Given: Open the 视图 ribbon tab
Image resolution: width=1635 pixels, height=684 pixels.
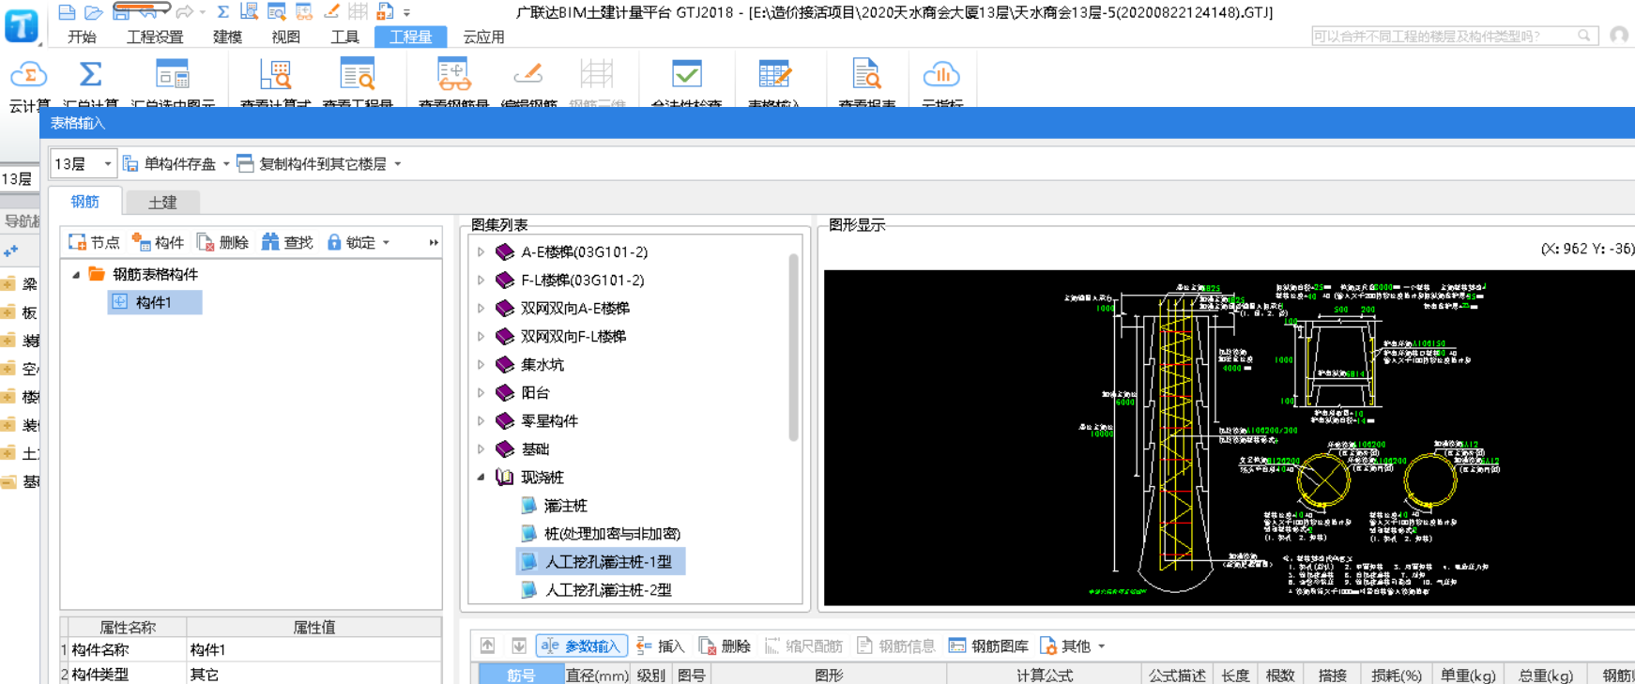Looking at the screenshot, I should pyautogui.click(x=285, y=37).
